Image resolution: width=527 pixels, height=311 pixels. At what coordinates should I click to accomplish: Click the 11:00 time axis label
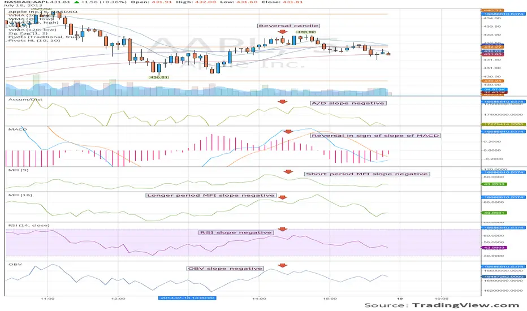click(x=47, y=299)
